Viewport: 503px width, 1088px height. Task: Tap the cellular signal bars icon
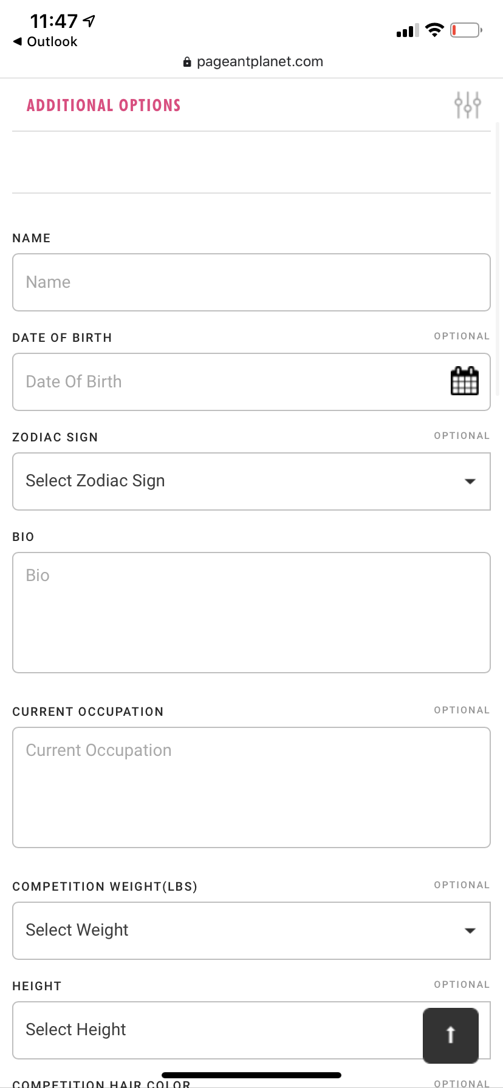coord(407,31)
